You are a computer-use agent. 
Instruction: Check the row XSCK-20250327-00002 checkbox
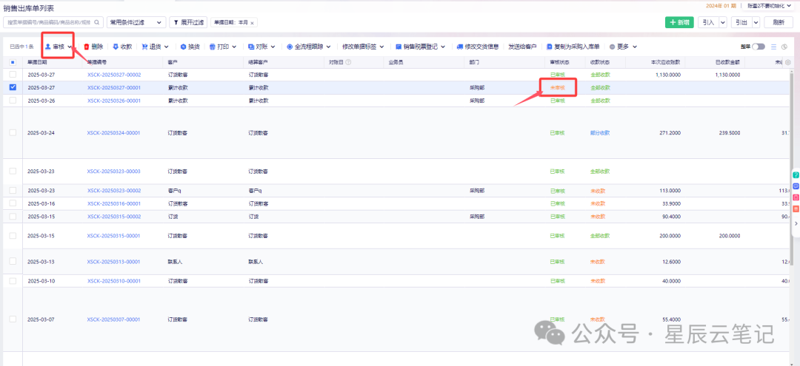(13, 75)
